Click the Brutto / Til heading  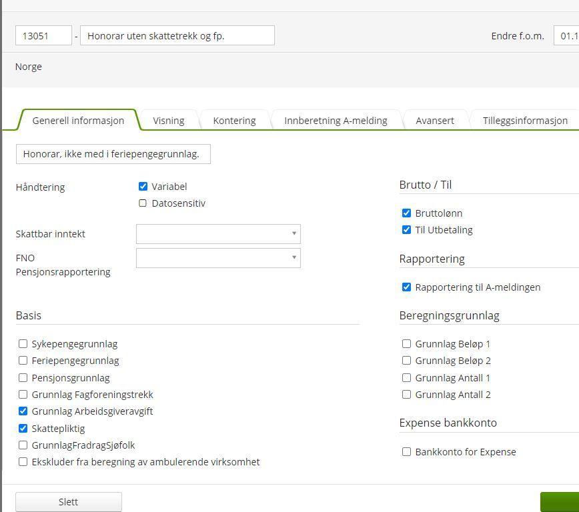(x=426, y=185)
